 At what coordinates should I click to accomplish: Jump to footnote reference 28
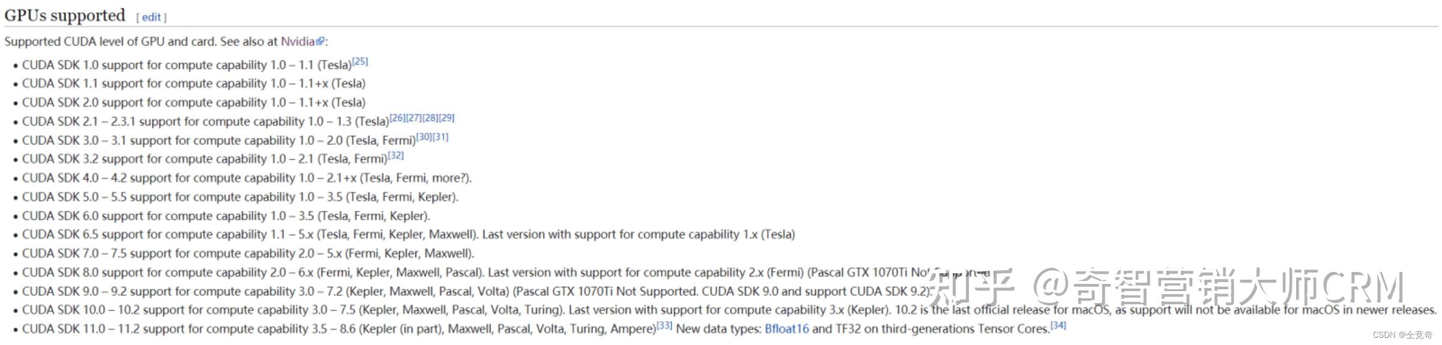point(430,117)
